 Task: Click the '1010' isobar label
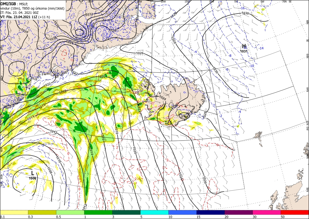tap(58, 159)
